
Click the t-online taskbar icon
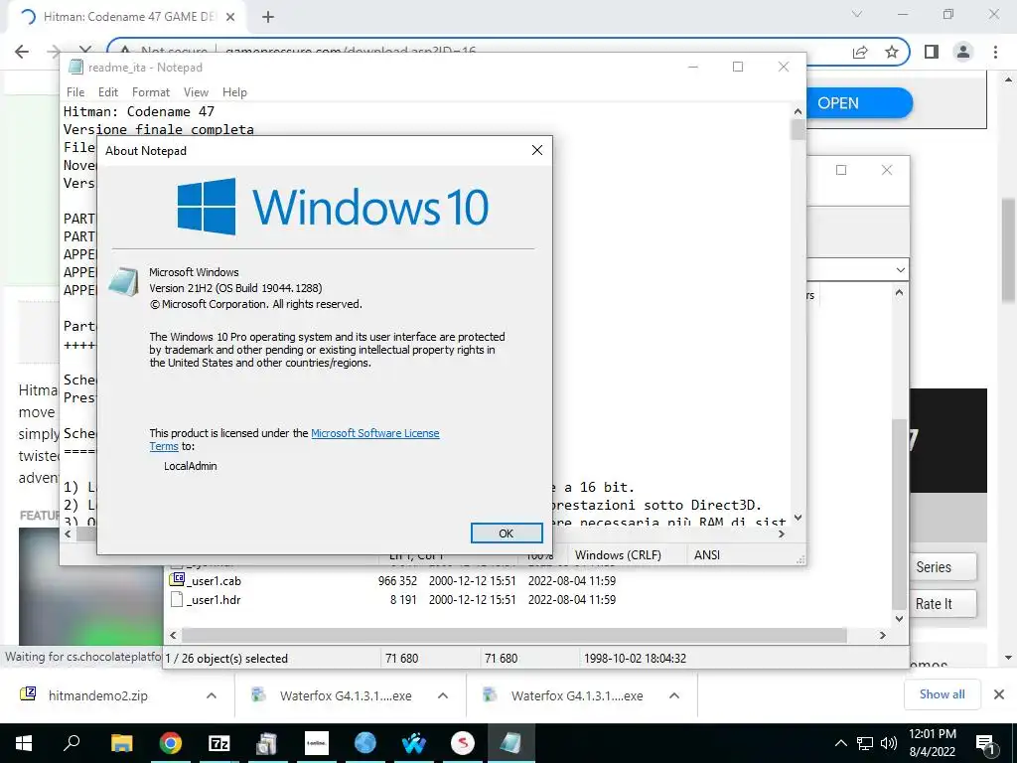coord(317,743)
